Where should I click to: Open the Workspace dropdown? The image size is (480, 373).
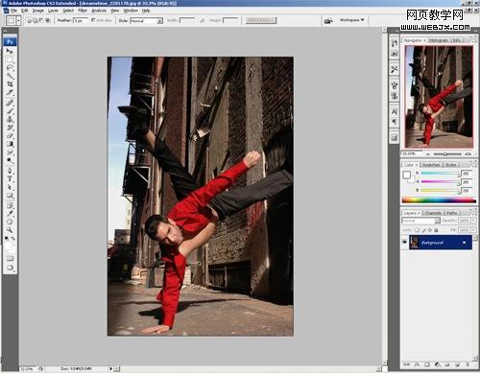click(351, 20)
